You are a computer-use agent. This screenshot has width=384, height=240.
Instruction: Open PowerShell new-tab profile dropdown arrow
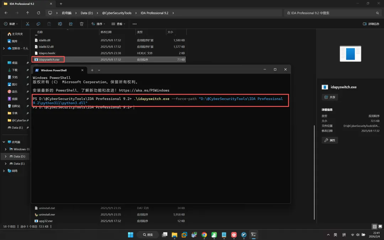99,70
